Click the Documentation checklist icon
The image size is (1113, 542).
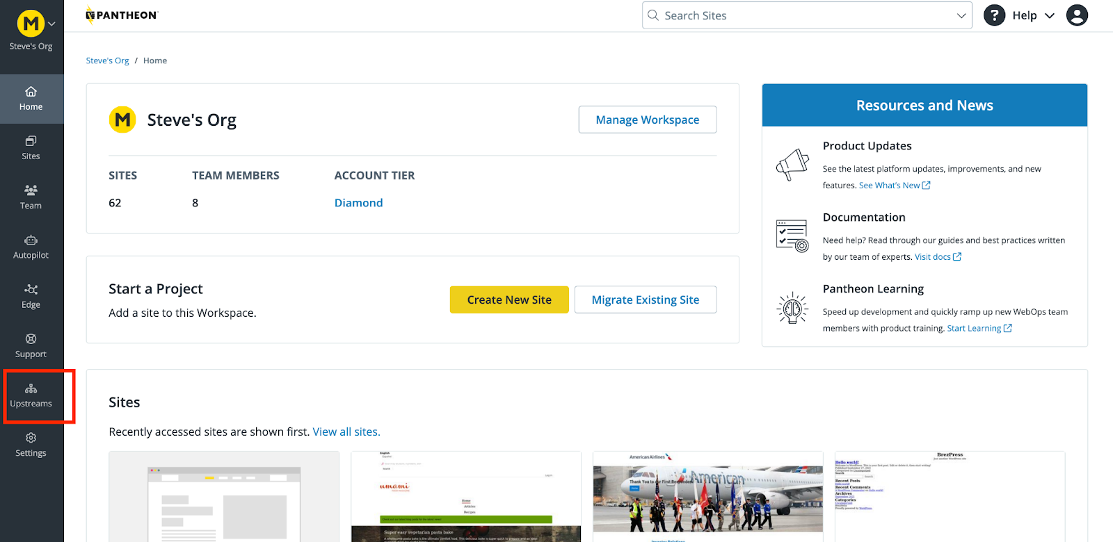(792, 236)
